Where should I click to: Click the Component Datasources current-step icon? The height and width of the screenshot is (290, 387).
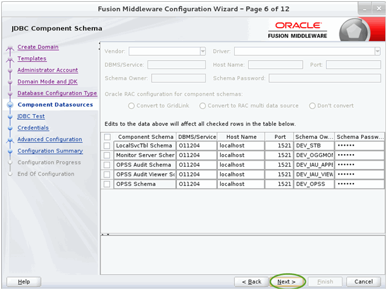(x=10, y=105)
